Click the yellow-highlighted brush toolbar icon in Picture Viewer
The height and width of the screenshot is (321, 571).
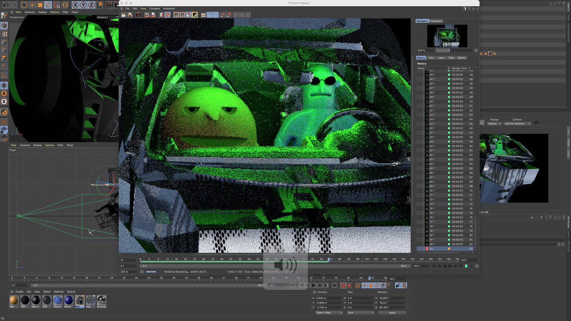195,15
